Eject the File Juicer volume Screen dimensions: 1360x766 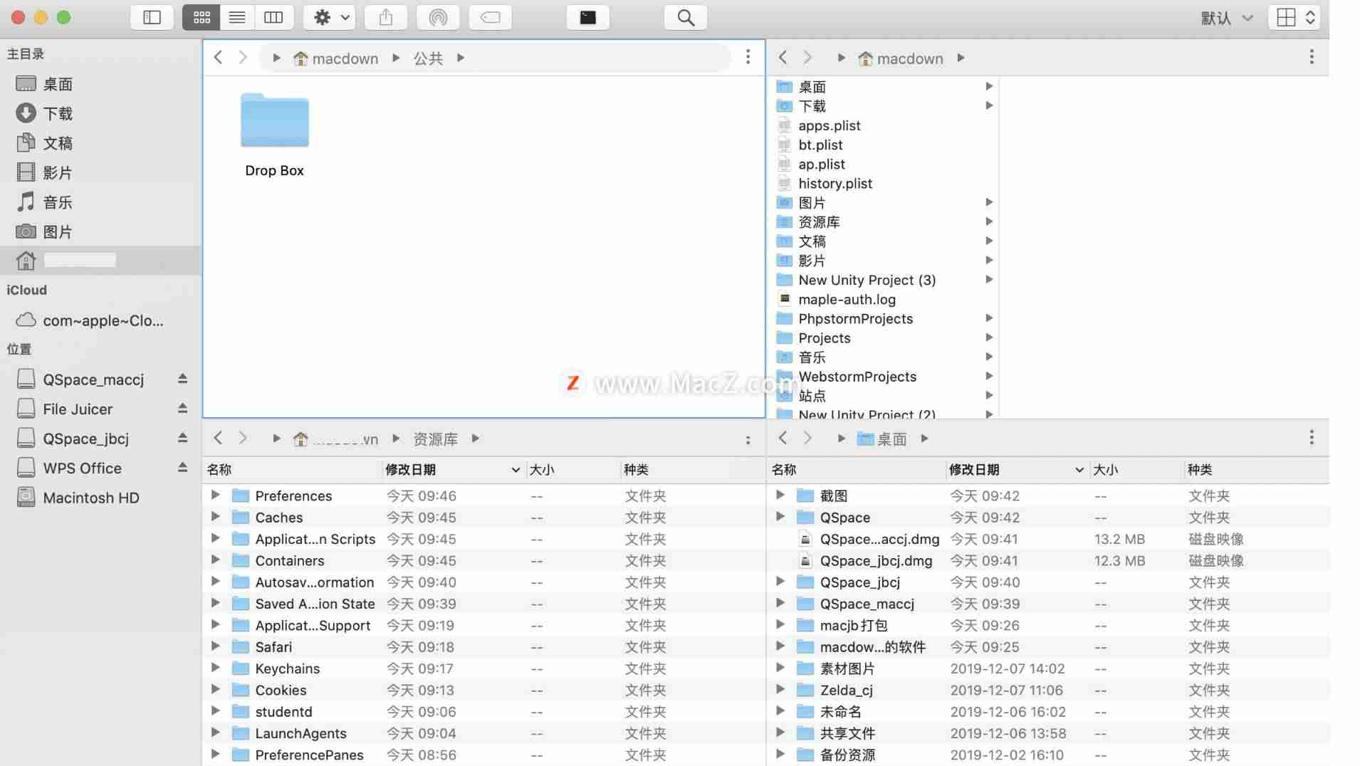(183, 409)
